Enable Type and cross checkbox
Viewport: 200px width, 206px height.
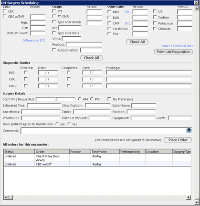coord(54,33)
